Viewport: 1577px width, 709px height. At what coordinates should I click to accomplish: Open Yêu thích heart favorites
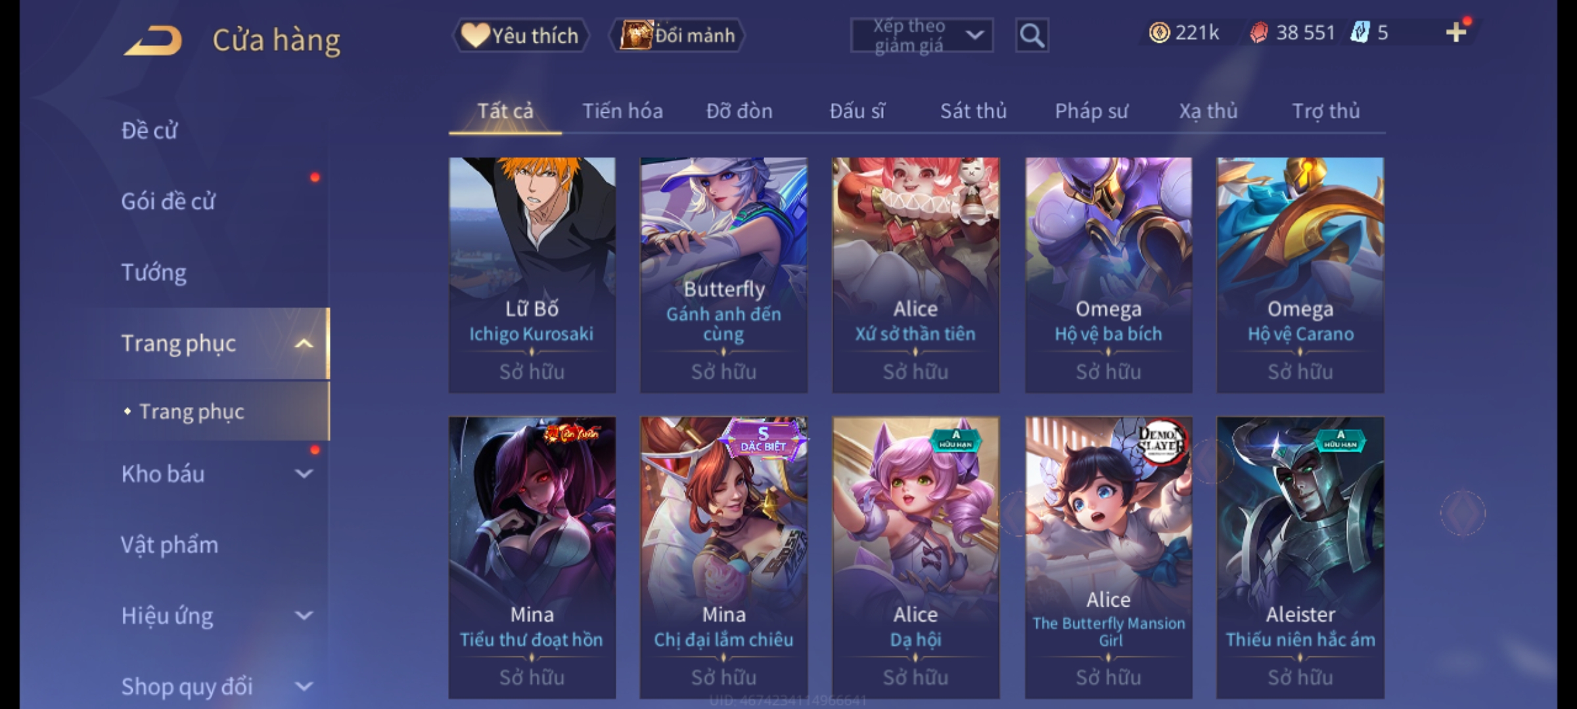[x=520, y=35]
